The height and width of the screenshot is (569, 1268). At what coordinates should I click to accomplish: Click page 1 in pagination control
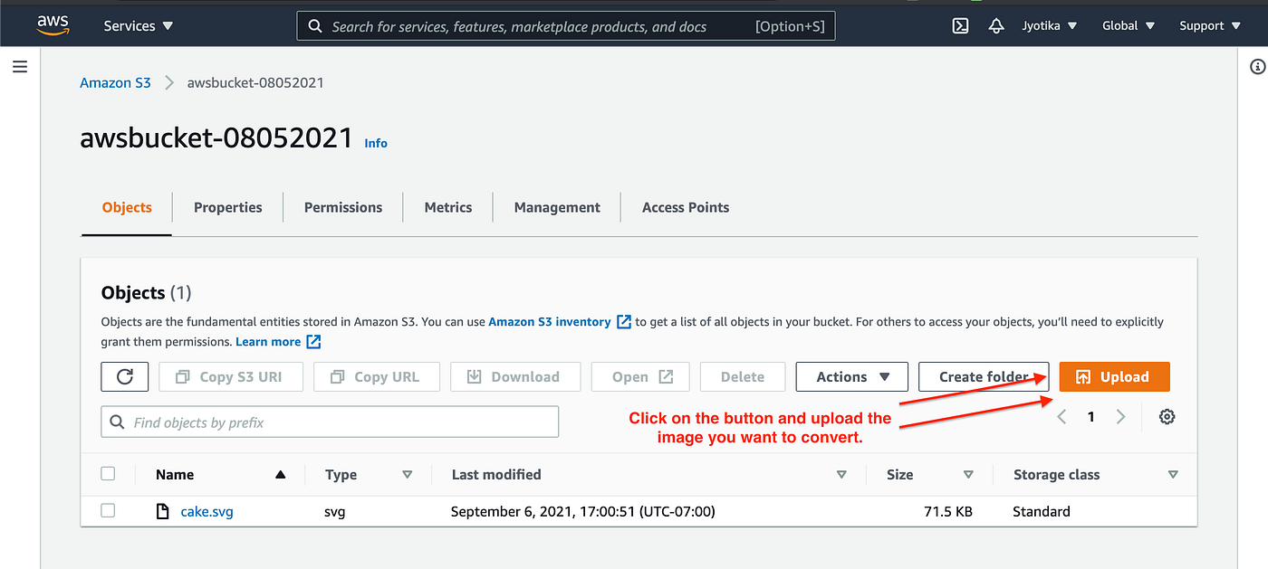[x=1090, y=416]
